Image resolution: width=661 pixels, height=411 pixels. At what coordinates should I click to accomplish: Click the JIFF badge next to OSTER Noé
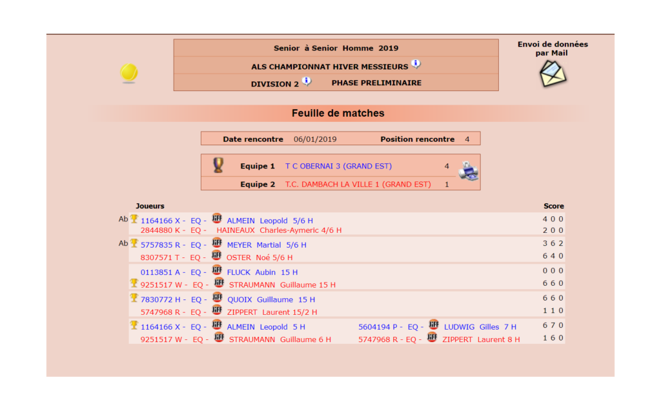click(x=216, y=256)
